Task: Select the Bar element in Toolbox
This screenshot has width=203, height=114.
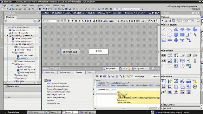Action: click(176, 60)
